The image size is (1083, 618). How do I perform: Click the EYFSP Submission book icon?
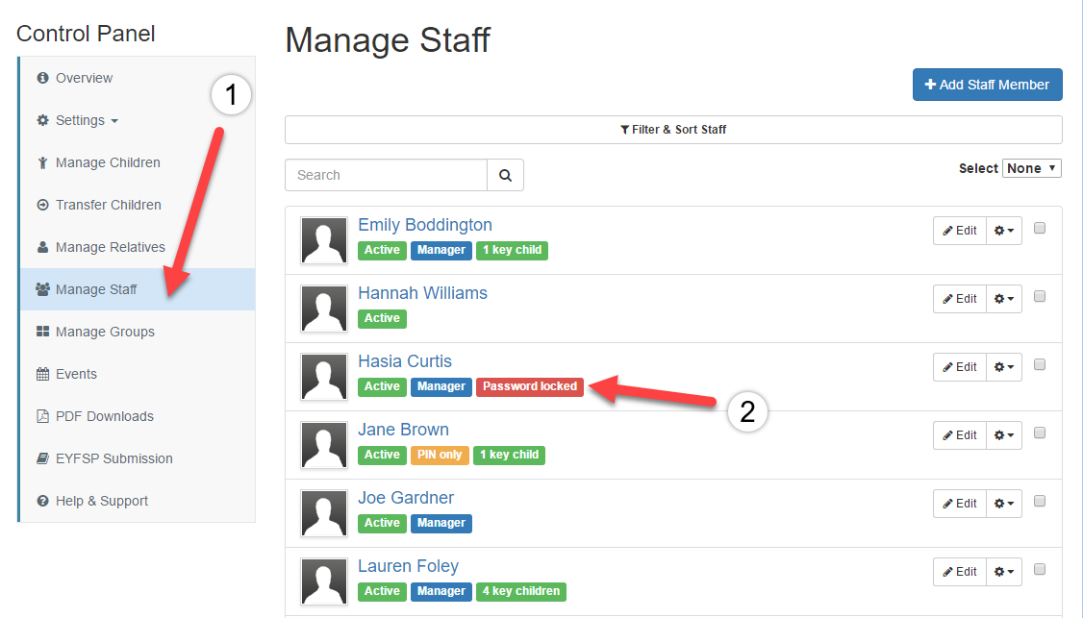pos(43,458)
